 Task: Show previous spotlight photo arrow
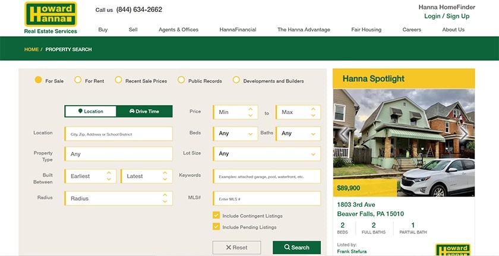click(344, 134)
